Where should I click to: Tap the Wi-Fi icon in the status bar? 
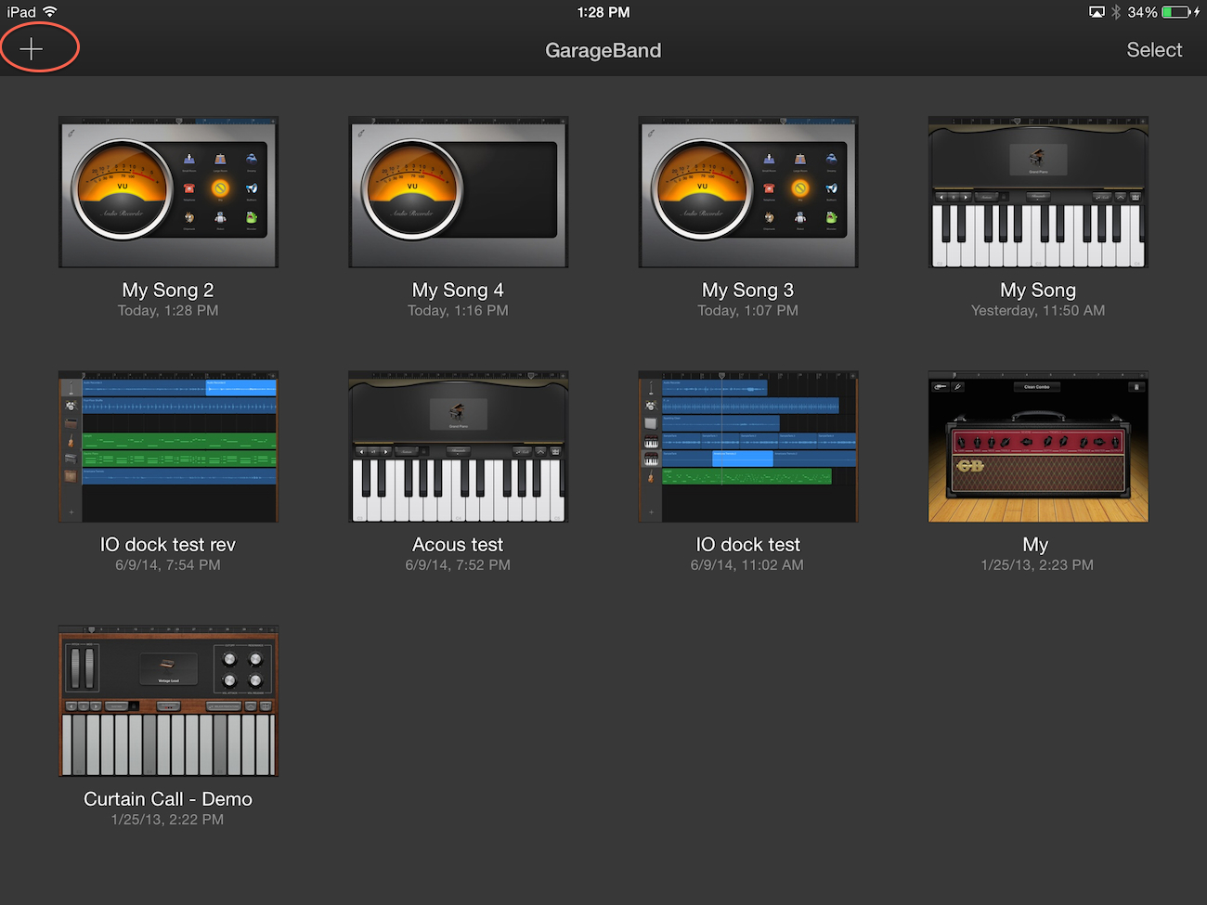click(50, 12)
